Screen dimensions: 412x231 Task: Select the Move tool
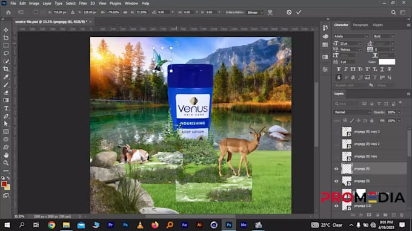(6, 30)
